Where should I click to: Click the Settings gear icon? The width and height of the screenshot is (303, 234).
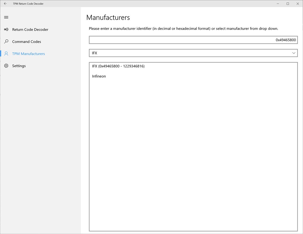6,66
